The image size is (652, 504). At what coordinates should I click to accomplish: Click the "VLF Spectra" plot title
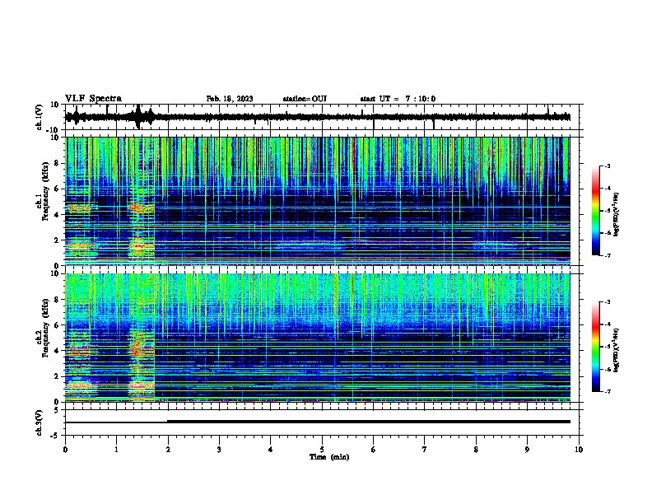(x=94, y=99)
